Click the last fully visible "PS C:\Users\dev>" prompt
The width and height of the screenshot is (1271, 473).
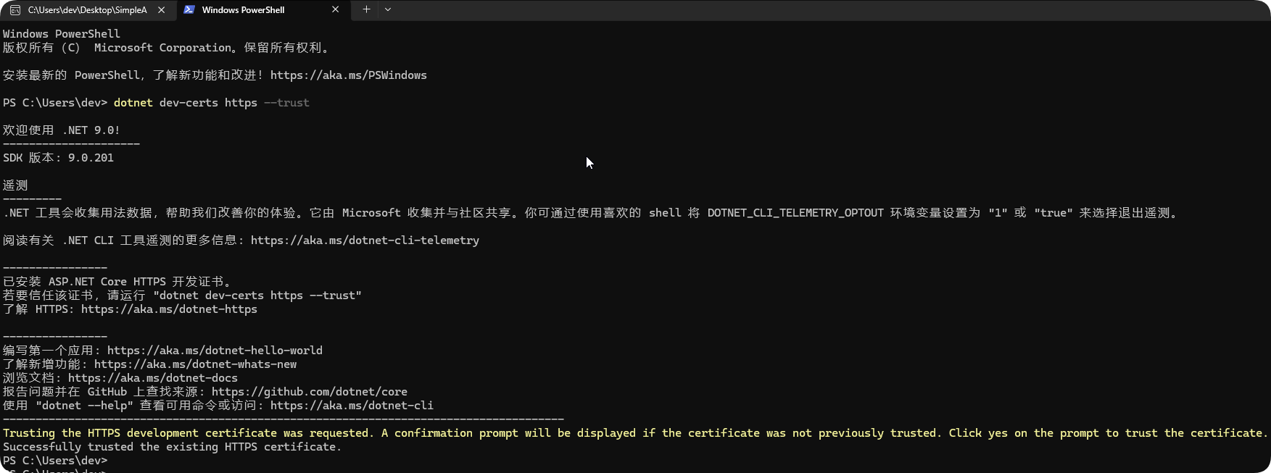55,461
